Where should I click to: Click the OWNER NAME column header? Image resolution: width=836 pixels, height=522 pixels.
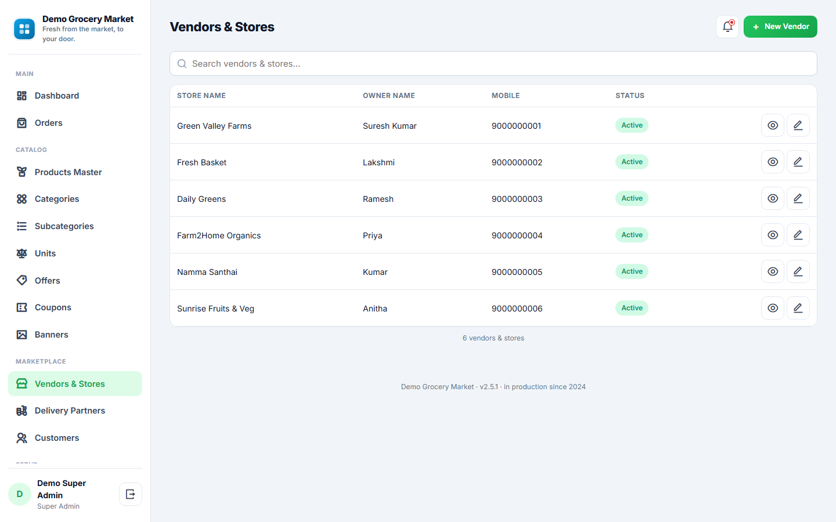pos(389,96)
